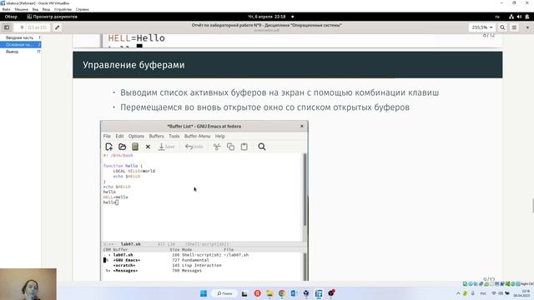Viewport: 534px width, 300px height.
Task: Open search in the document viewer
Action: coord(502,27)
